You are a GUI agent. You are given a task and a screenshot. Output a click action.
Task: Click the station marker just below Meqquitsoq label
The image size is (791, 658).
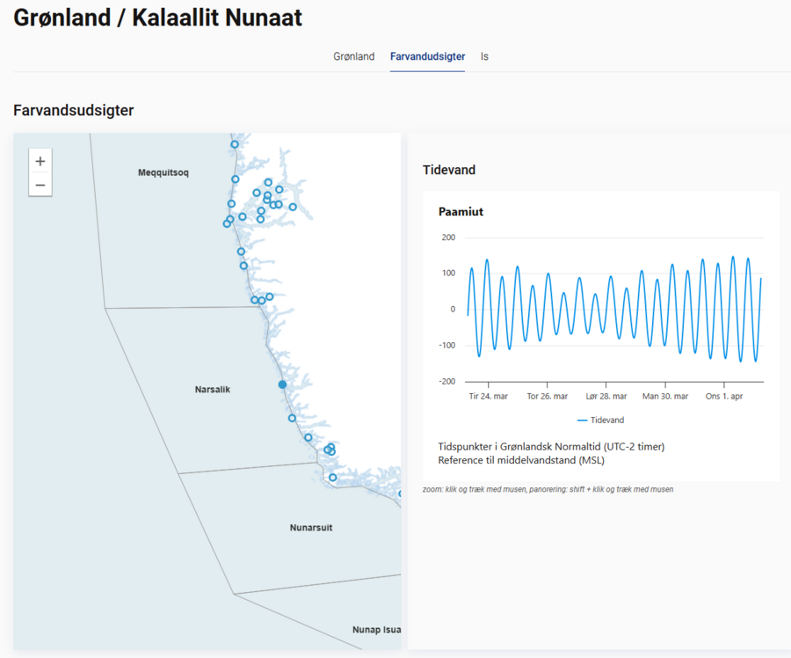[x=235, y=179]
